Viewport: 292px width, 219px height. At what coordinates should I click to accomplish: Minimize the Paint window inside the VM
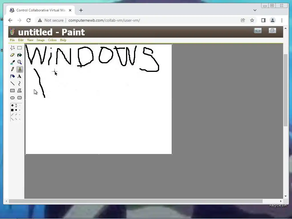(x=258, y=31)
